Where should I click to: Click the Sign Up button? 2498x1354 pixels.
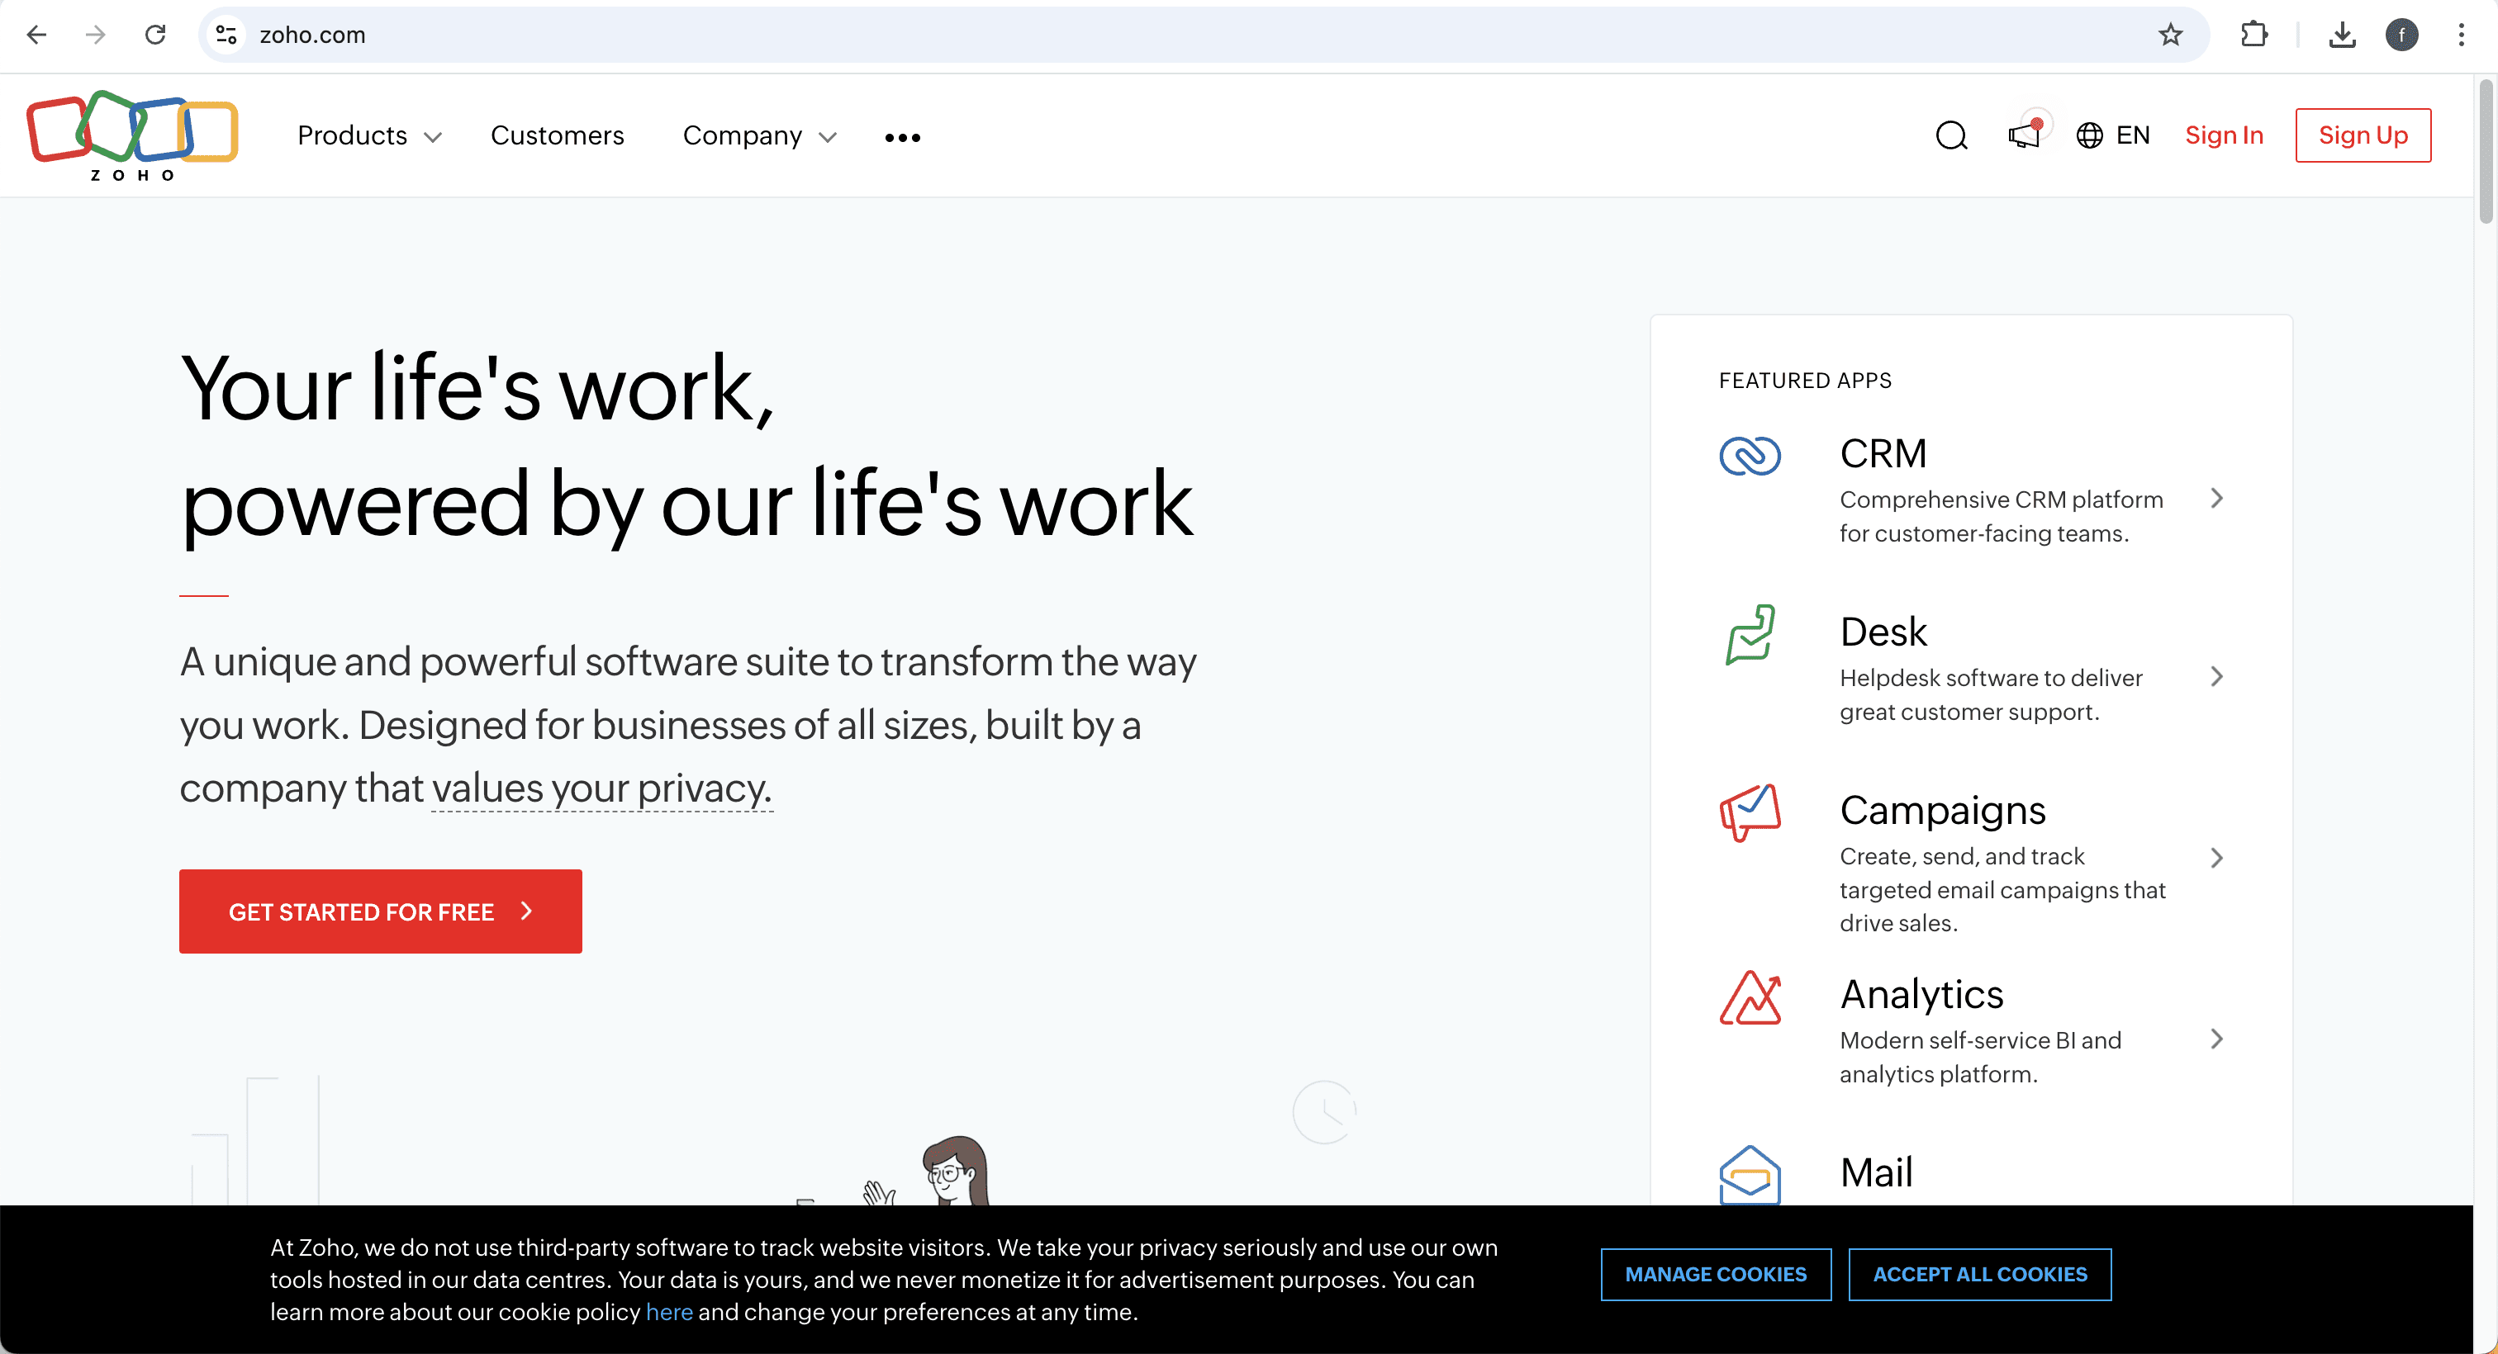tap(2363, 135)
